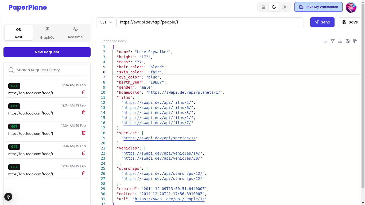Viewport: 365px width, 205px height.
Task: Switch to the Realtime tab
Action: point(75,33)
